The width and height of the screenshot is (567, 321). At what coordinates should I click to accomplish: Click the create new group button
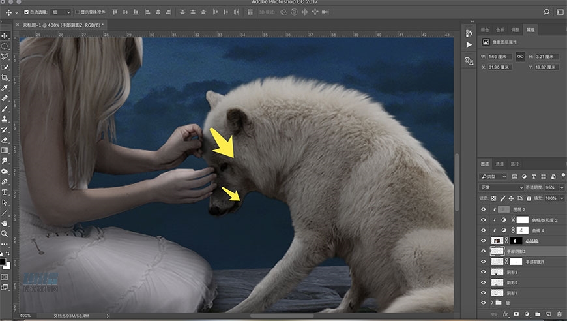pos(538,314)
